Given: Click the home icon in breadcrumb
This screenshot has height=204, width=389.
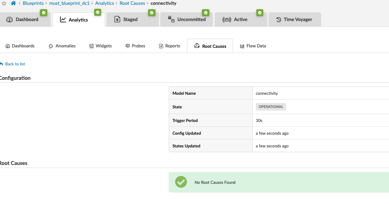Looking at the screenshot, I should [x=13, y=3].
